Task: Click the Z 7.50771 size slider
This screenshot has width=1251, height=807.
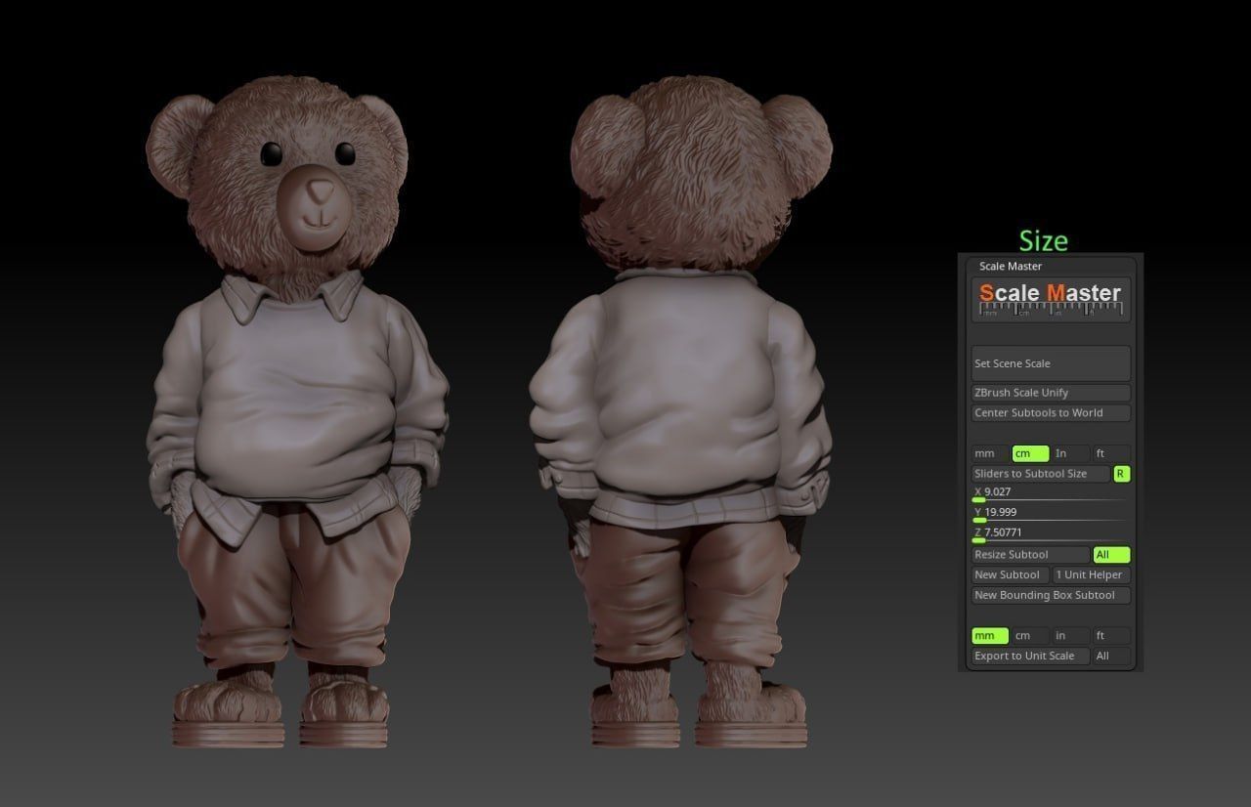Action: point(1051,534)
